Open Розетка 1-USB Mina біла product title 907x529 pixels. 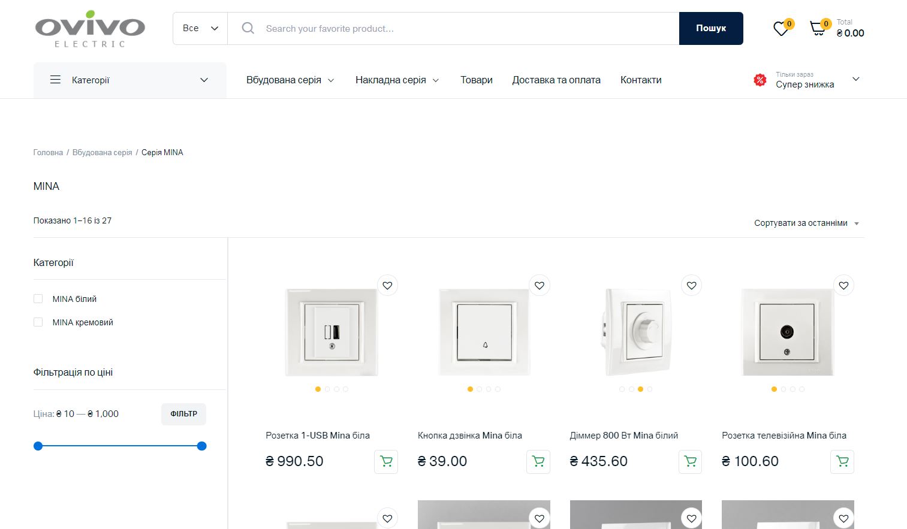pos(318,436)
